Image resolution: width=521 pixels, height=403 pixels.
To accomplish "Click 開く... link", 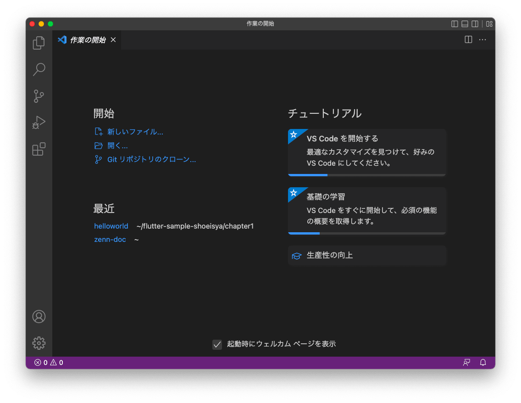I will pos(117,146).
